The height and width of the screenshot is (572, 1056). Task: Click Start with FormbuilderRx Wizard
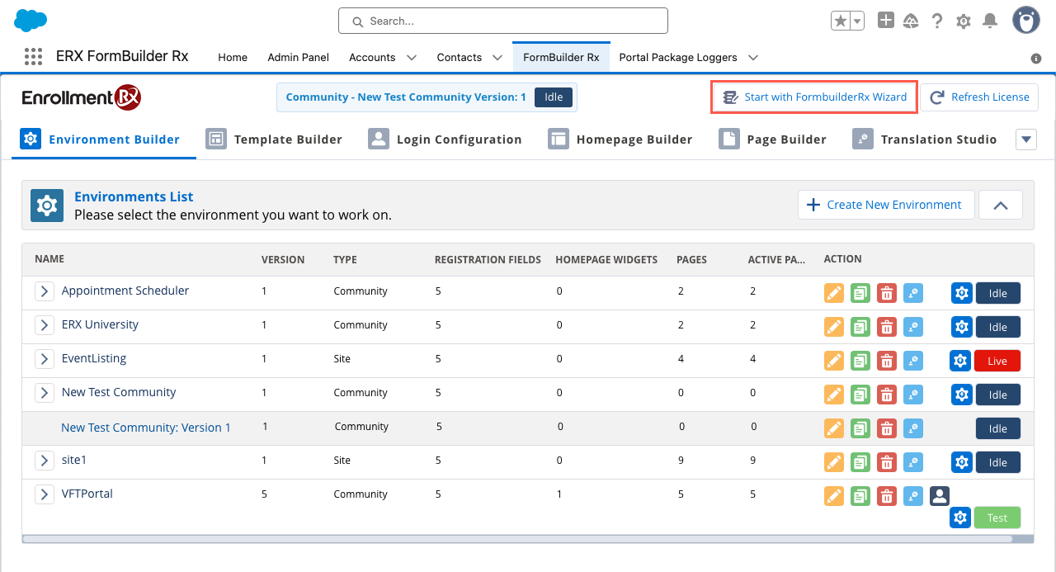[813, 97]
